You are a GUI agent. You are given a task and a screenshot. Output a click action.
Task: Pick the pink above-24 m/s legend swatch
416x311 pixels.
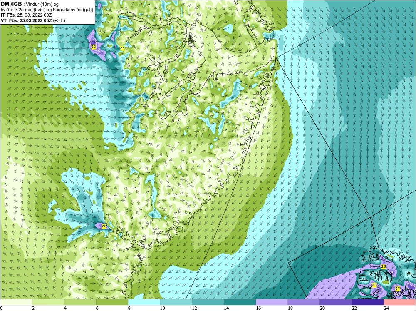point(400,302)
